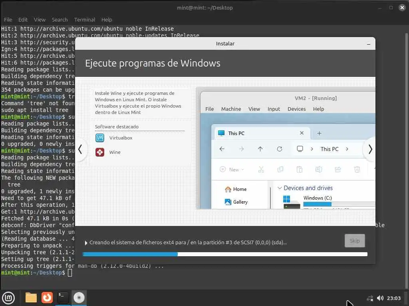The height and width of the screenshot is (306, 409).
Task: Click 'Ejecute programas de Windows' slide title
Action: [153, 63]
